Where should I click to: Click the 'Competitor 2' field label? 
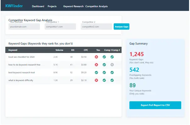click(x=89, y=22)
